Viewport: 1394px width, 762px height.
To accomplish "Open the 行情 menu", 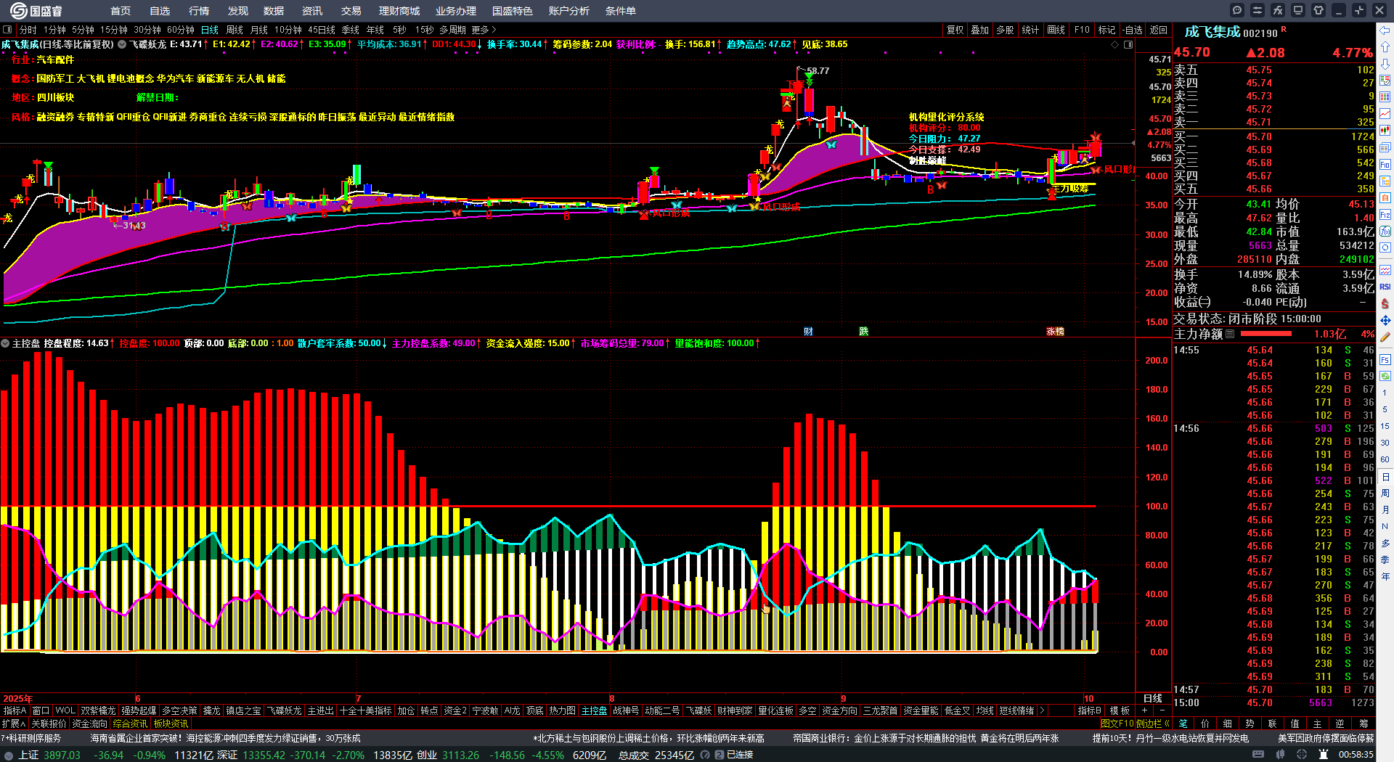I will pyautogui.click(x=199, y=11).
